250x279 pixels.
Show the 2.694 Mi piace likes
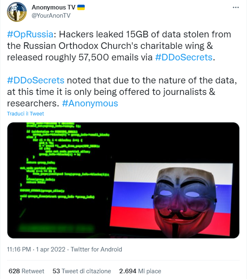coord(140,271)
